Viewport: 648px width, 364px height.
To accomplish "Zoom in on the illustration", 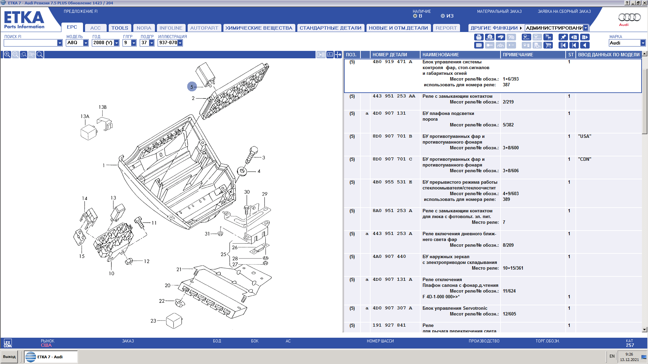I will (7, 55).
